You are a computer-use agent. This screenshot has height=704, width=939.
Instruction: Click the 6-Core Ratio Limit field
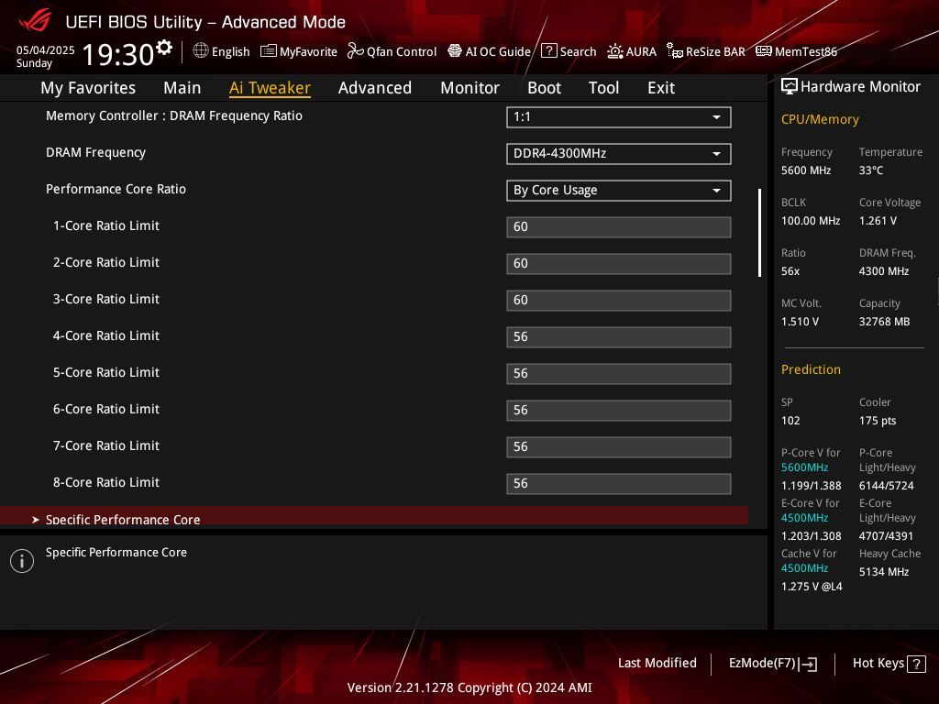[619, 410]
